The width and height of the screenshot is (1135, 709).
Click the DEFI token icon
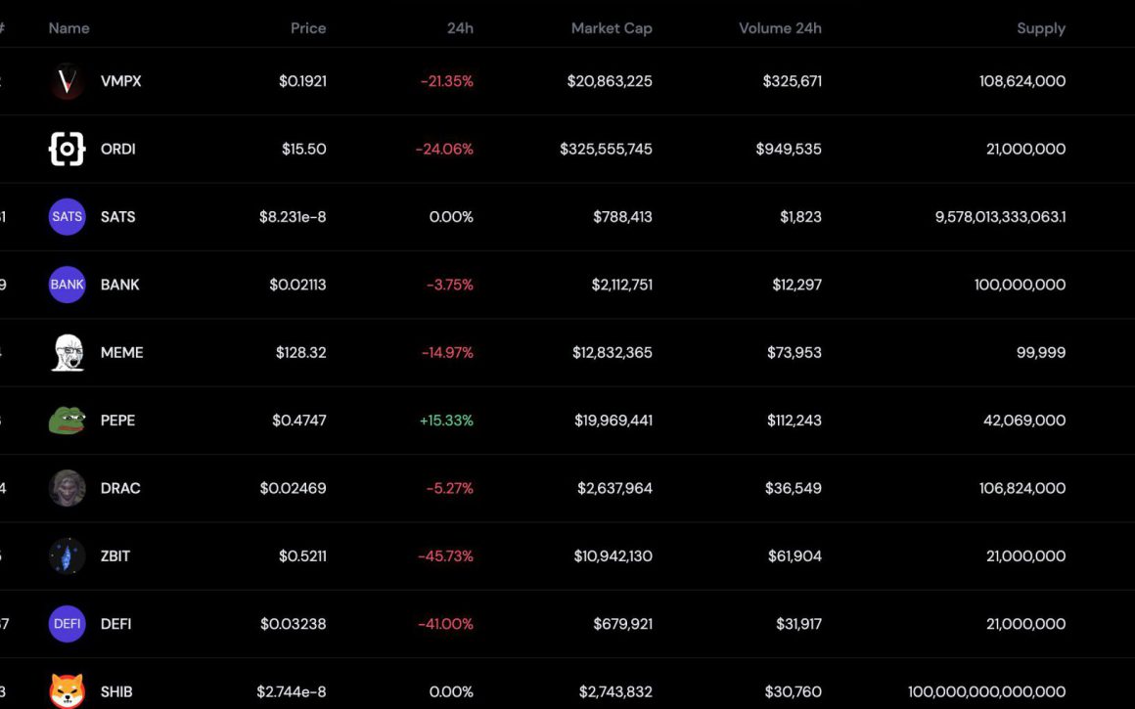coord(67,623)
